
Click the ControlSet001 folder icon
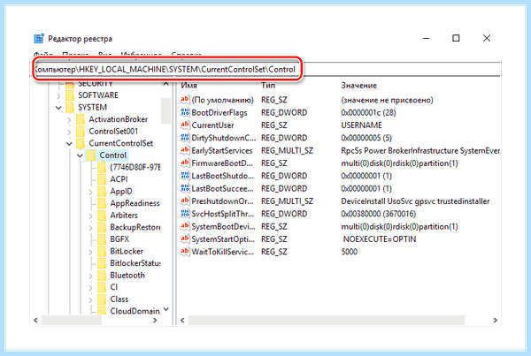[81, 131]
